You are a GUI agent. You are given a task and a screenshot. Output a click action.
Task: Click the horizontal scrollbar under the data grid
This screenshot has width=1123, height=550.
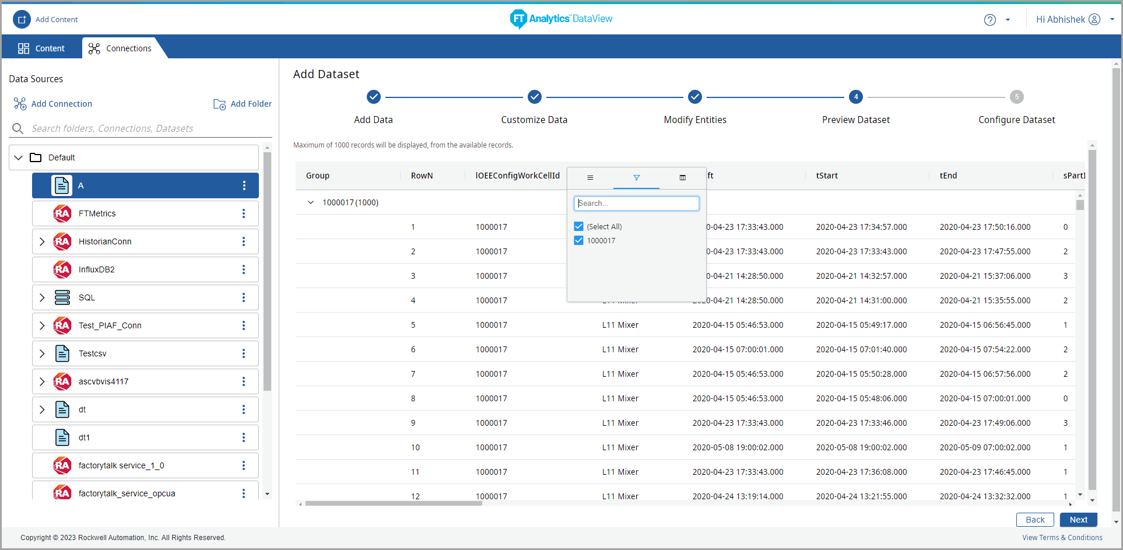[x=394, y=503]
